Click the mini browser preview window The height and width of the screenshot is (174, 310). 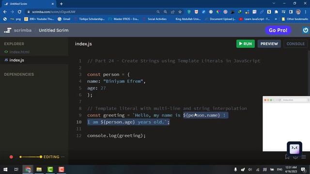[286, 124]
